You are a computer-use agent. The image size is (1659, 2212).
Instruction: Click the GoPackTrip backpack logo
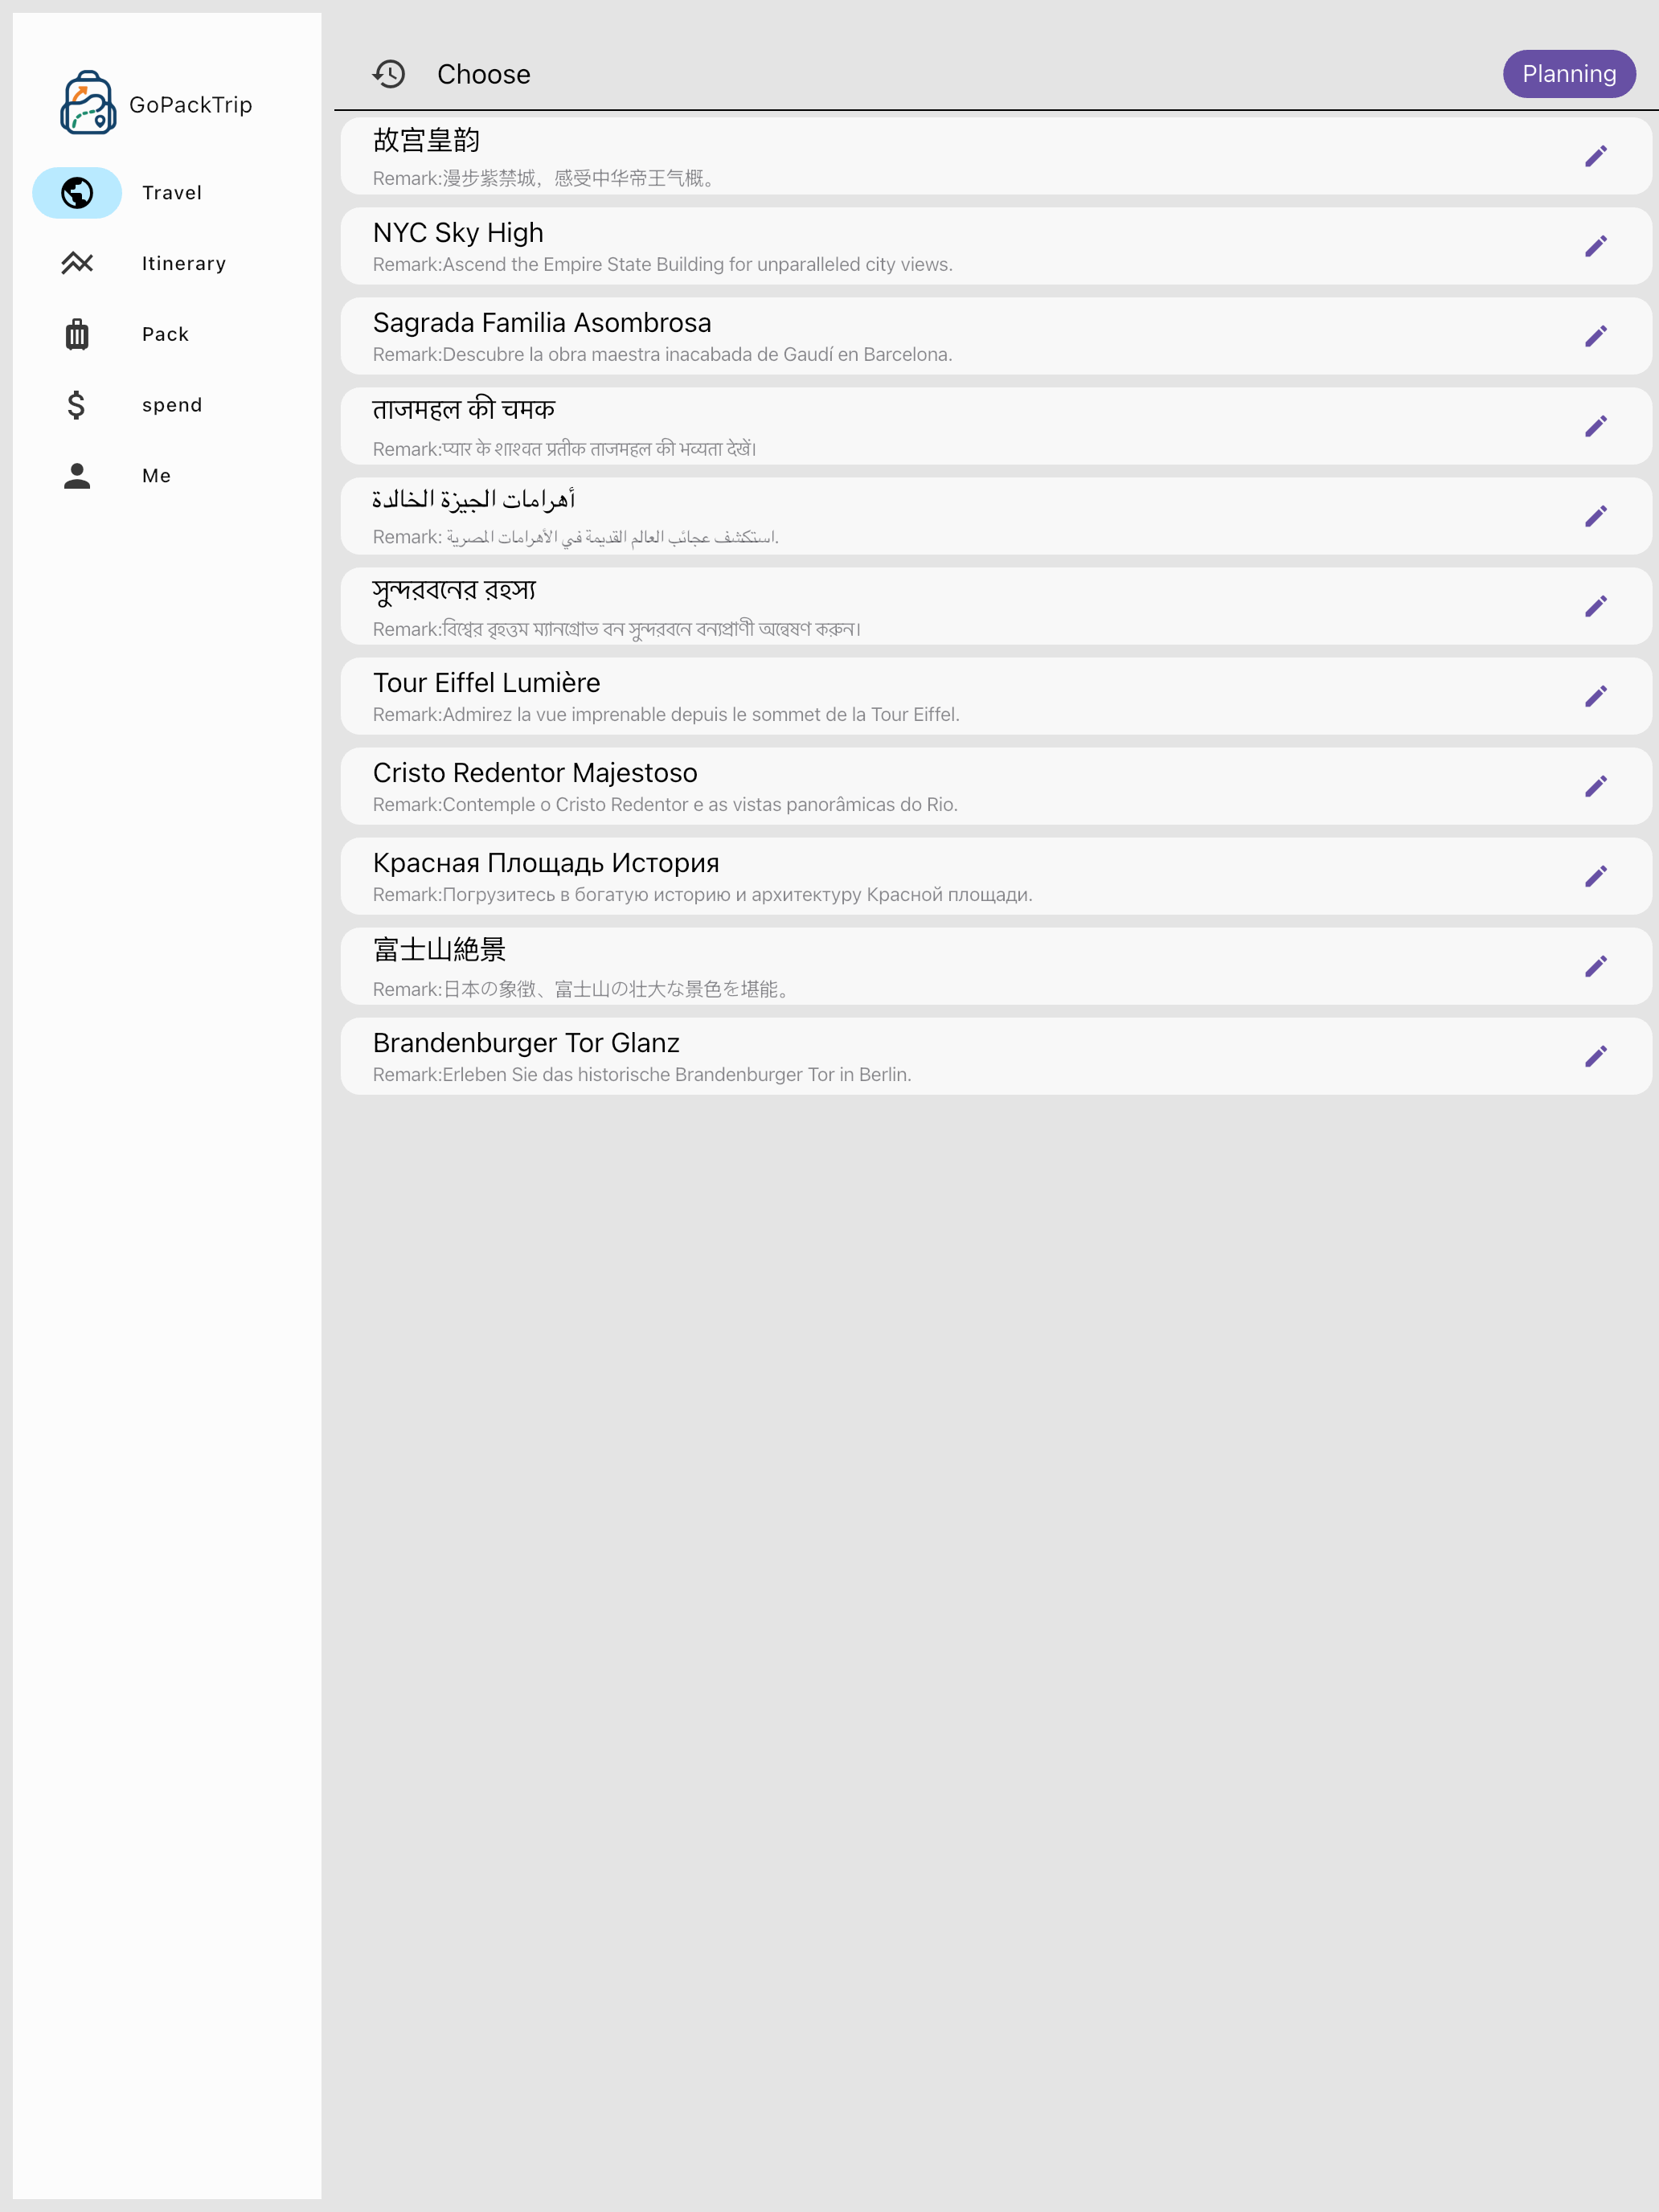(x=88, y=103)
